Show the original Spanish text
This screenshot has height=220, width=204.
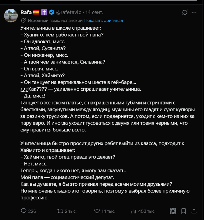(x=103, y=21)
